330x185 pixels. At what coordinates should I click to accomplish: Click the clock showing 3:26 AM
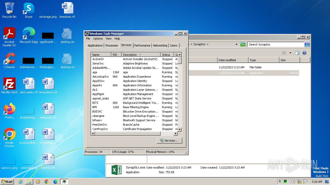(317, 182)
